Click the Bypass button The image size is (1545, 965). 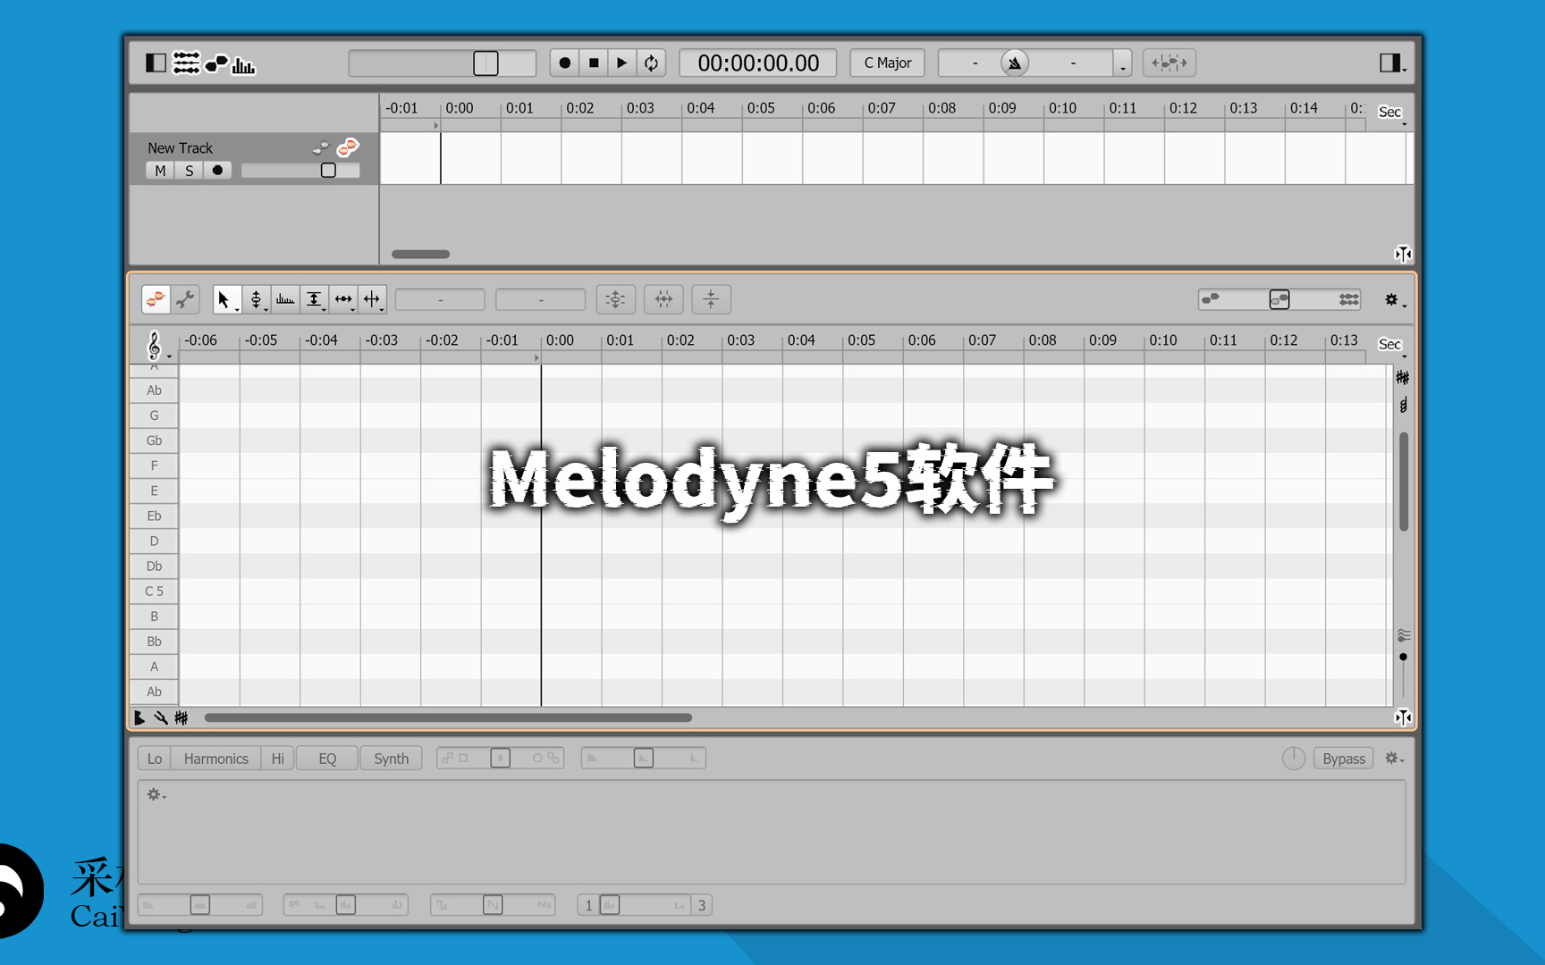[1344, 759]
